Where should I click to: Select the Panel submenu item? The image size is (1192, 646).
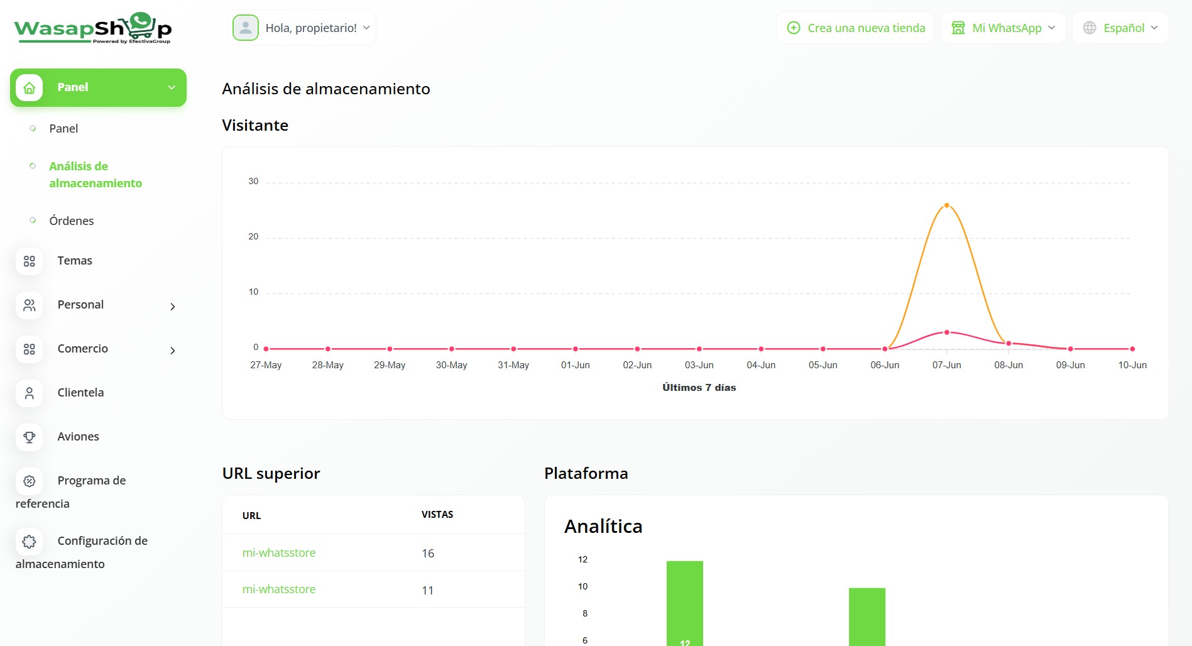63,129
